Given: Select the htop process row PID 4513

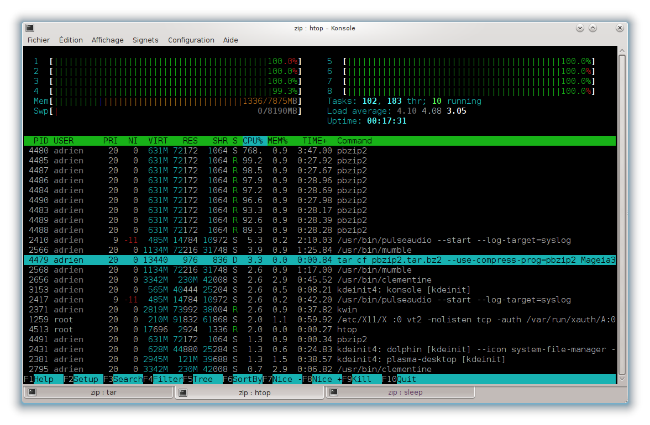Looking at the screenshot, I should click(319, 330).
